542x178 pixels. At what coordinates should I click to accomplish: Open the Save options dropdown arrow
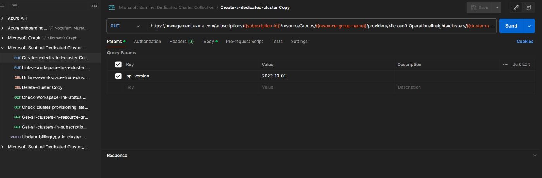click(x=497, y=7)
